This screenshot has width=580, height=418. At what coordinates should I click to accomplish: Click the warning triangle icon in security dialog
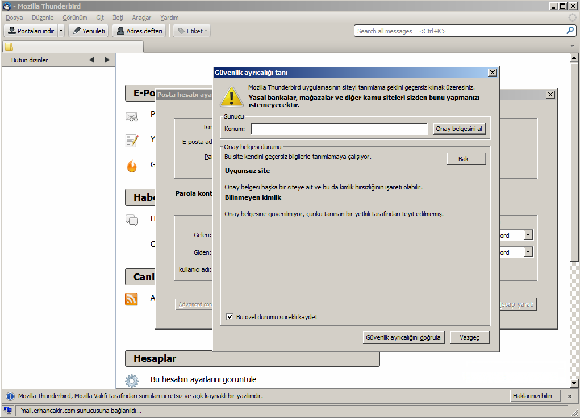(232, 96)
